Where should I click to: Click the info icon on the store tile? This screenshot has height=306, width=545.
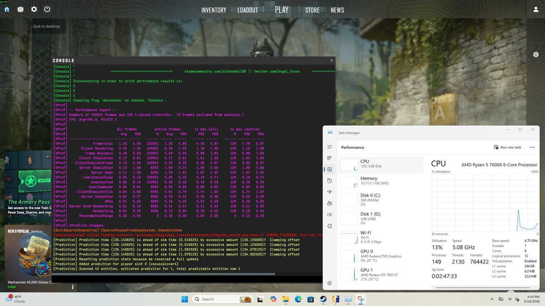[x=72, y=287]
